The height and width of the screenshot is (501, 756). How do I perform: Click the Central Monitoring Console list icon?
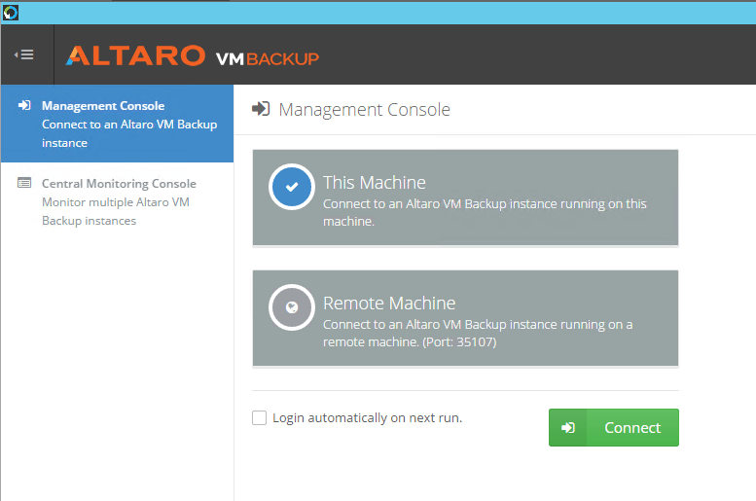pos(24,183)
